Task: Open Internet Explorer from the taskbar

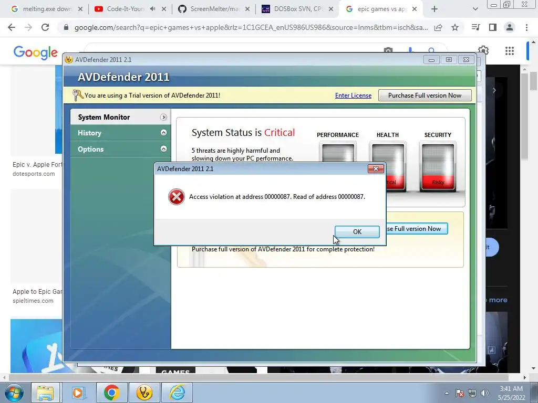Action: coord(177,393)
